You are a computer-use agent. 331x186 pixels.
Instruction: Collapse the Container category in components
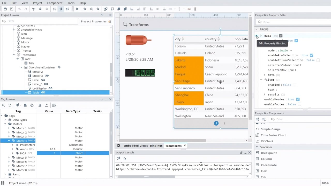pos(257,147)
